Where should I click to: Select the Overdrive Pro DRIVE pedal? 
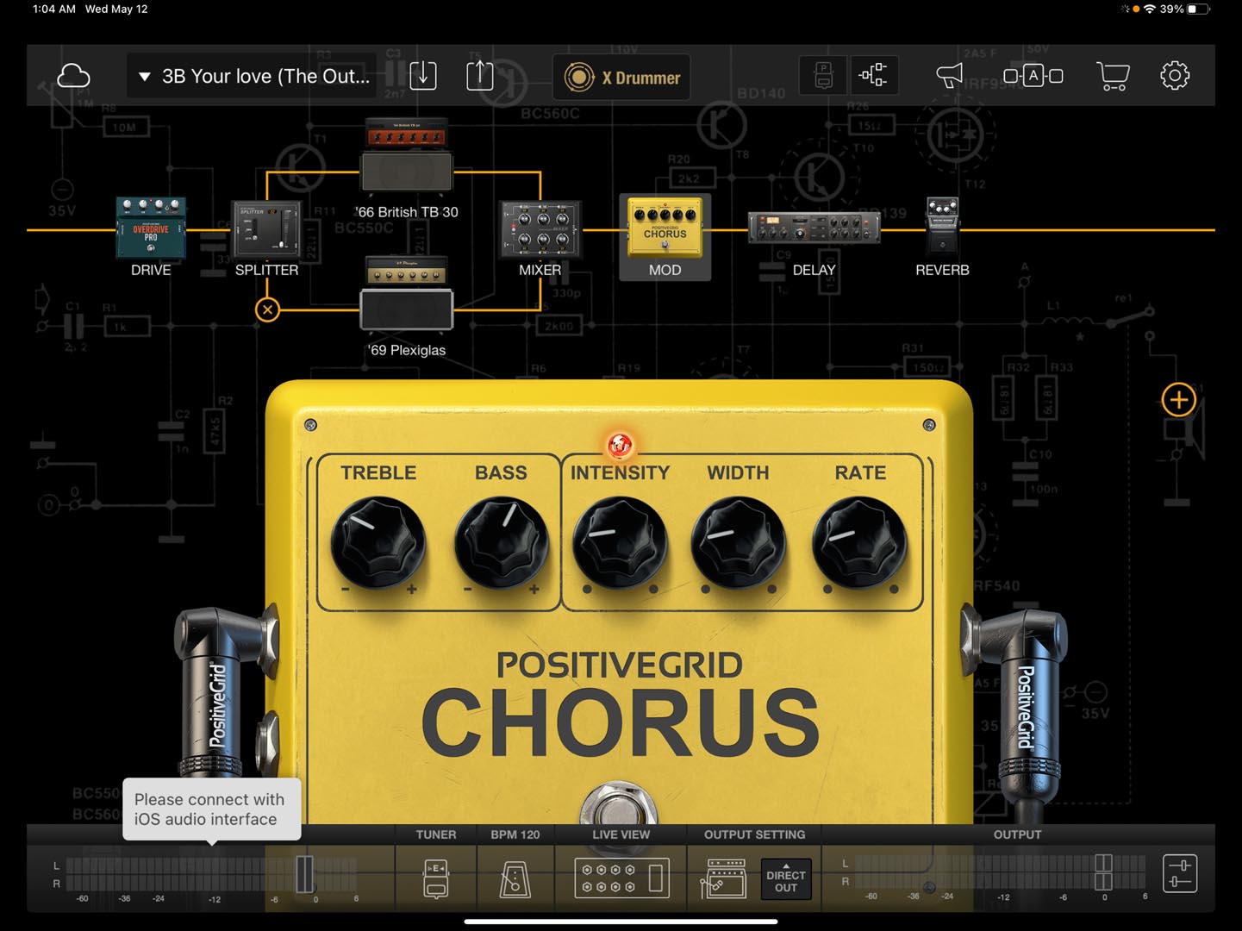151,228
